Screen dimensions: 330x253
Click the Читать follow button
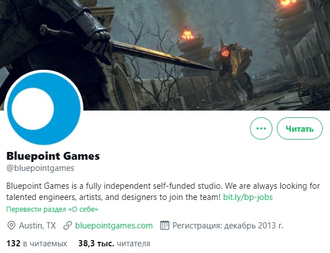pos(299,128)
